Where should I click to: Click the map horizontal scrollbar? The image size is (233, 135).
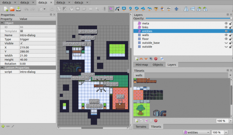click(x=92, y=128)
